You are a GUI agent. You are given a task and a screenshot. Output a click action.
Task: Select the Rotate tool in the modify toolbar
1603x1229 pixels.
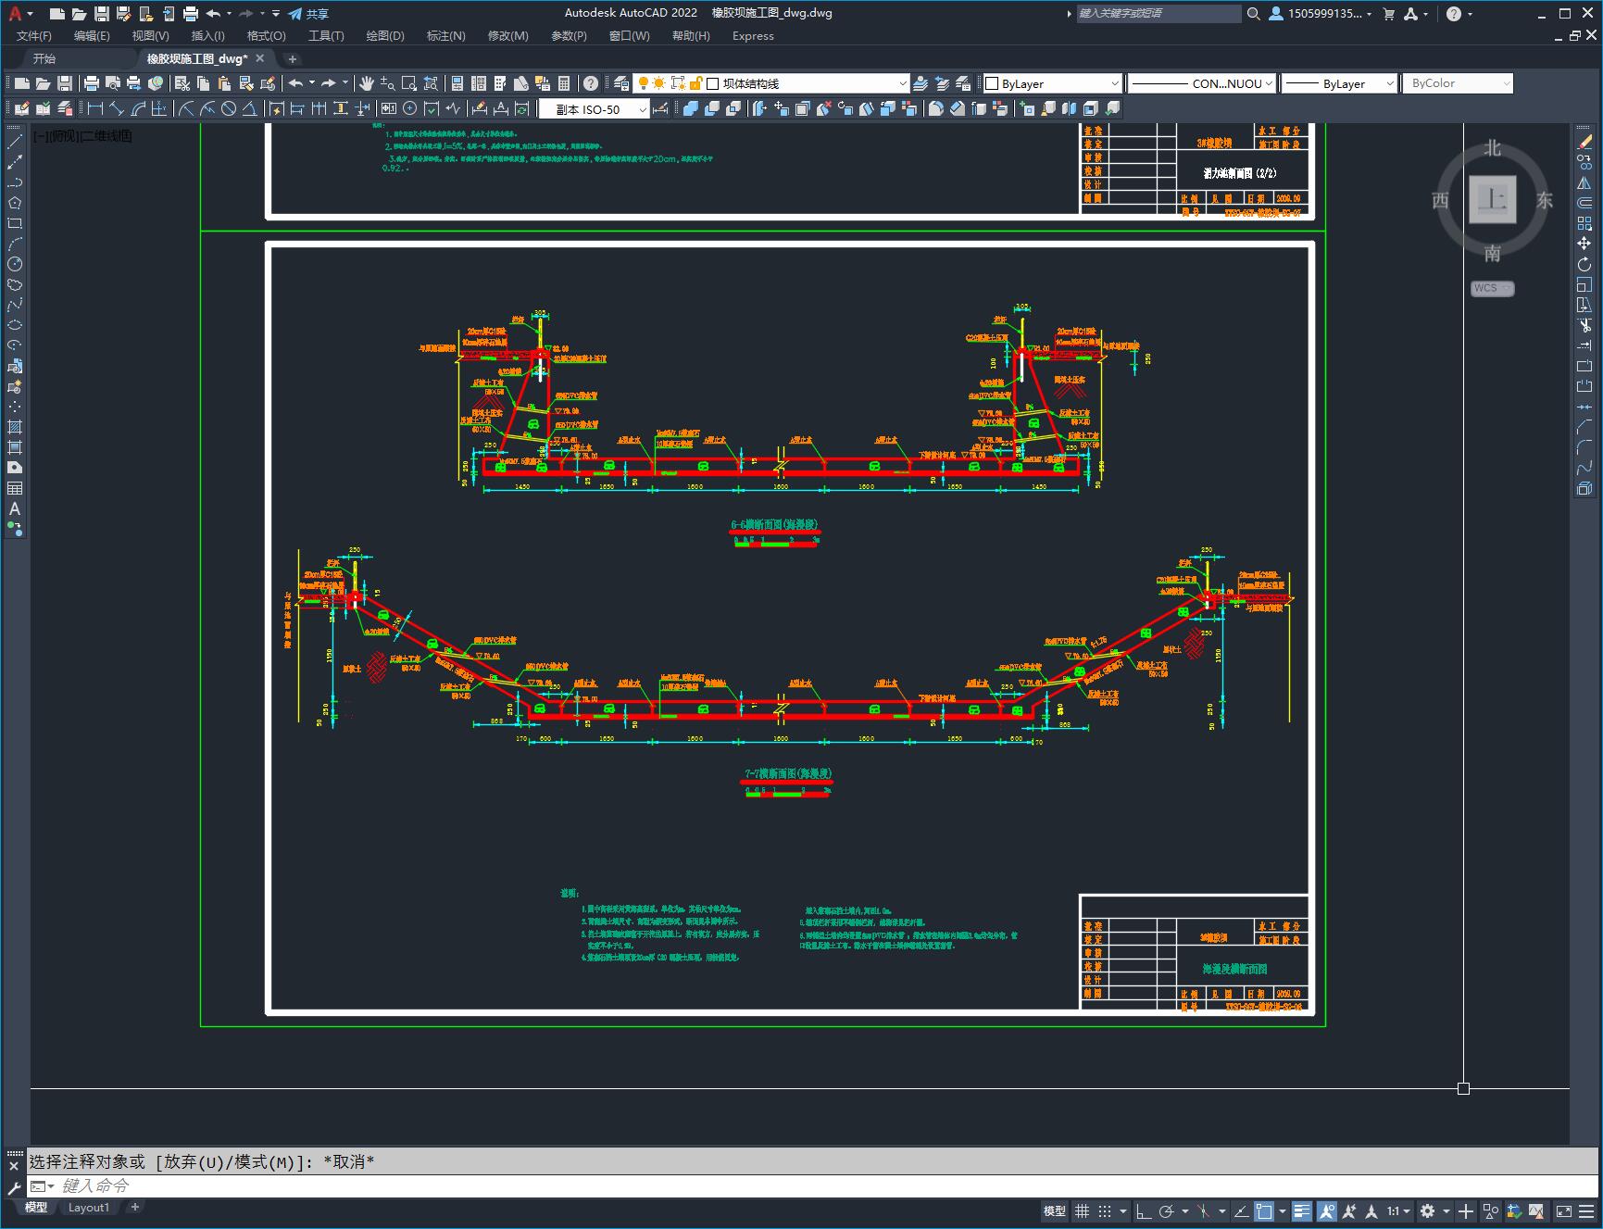1584,264
